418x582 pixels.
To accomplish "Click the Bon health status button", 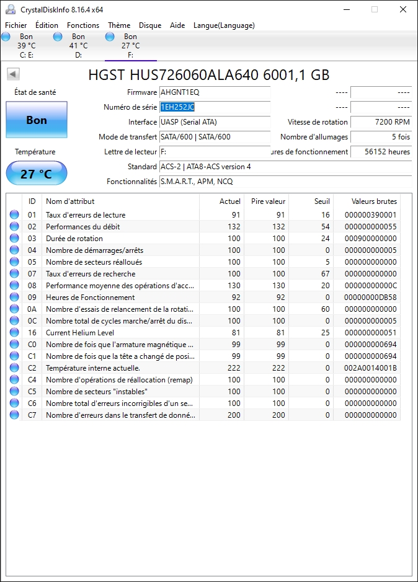I will pos(37,120).
